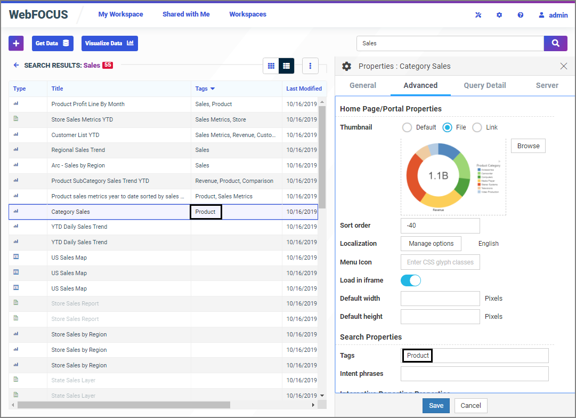Click the Save button
576x418 pixels.
436,406
